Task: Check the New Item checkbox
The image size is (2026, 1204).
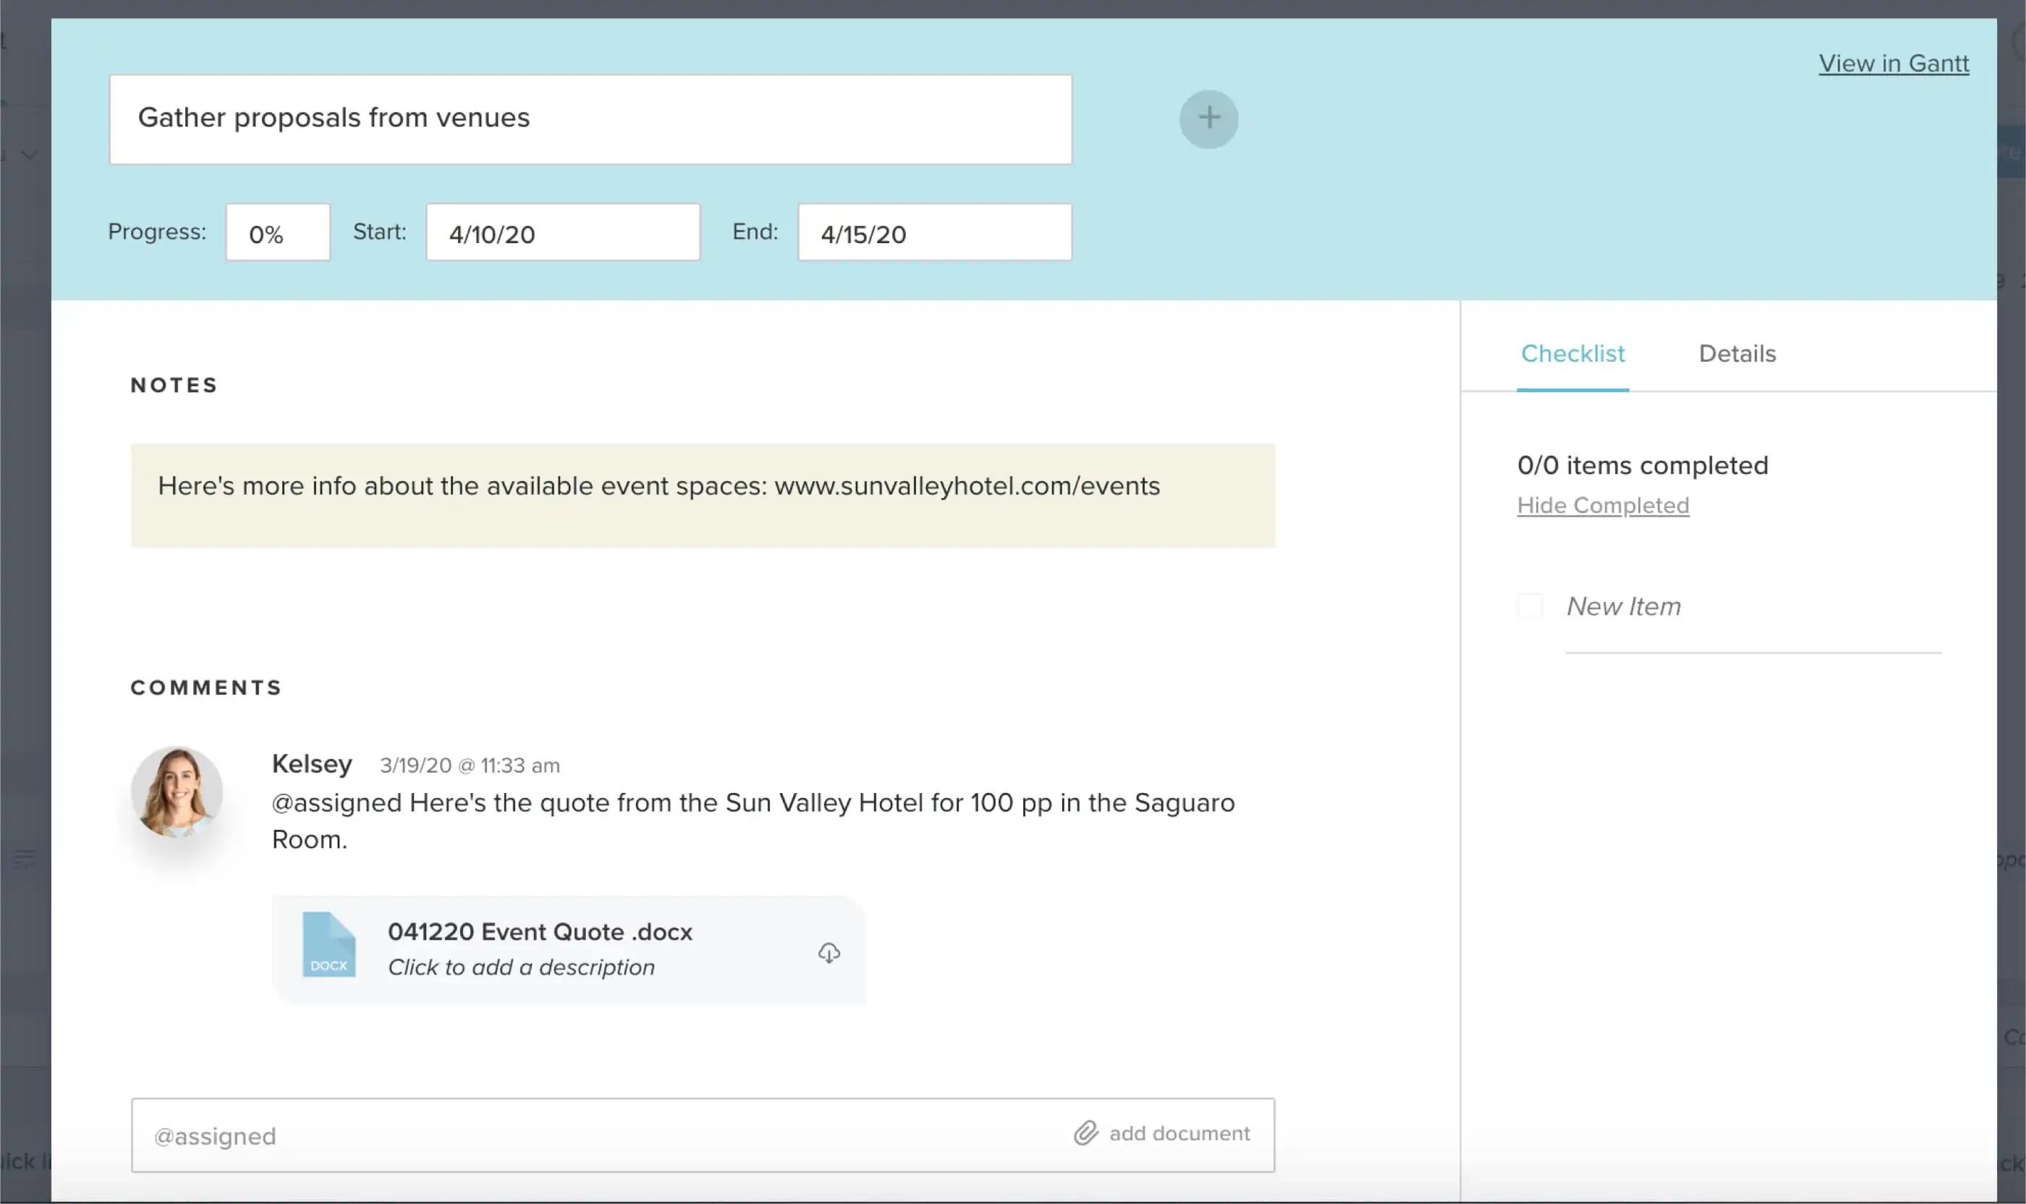Action: tap(1530, 606)
